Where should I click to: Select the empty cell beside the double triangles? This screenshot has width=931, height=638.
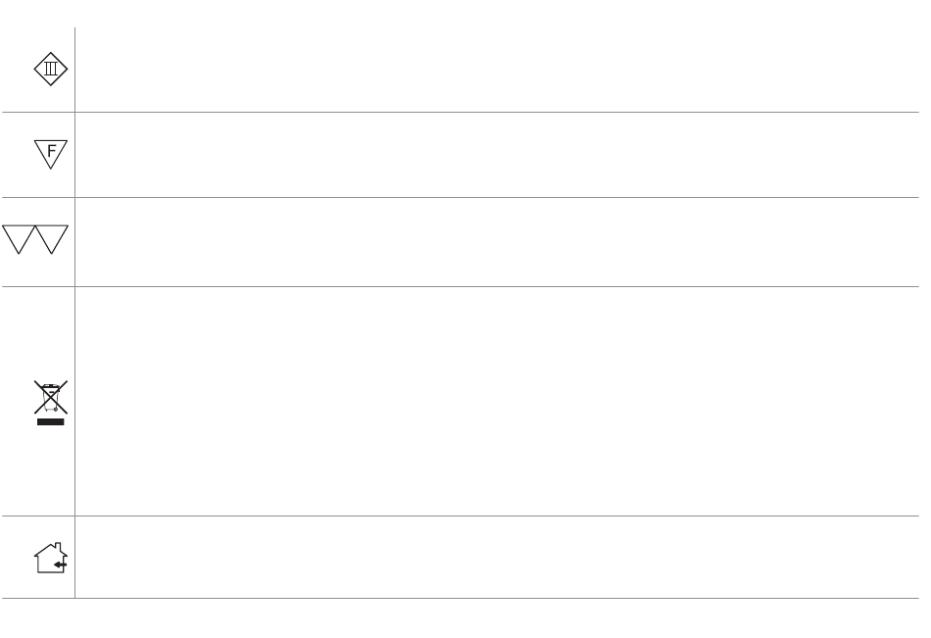pyautogui.click(x=490, y=241)
